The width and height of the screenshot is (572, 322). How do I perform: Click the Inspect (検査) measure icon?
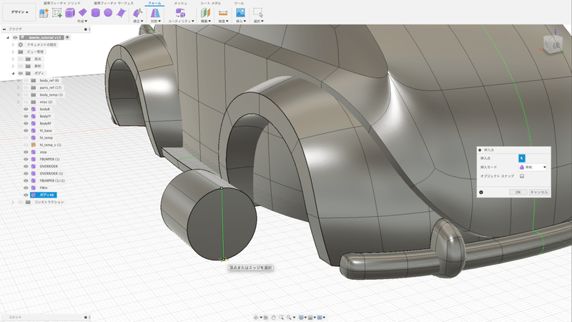point(222,12)
